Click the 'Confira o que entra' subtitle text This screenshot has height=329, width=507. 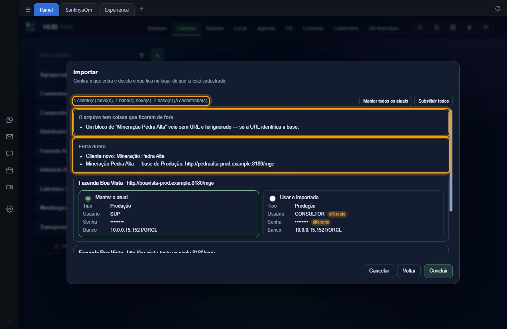[x=150, y=81]
